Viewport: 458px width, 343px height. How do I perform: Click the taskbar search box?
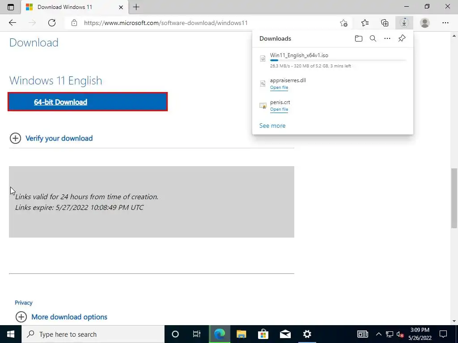point(93,334)
